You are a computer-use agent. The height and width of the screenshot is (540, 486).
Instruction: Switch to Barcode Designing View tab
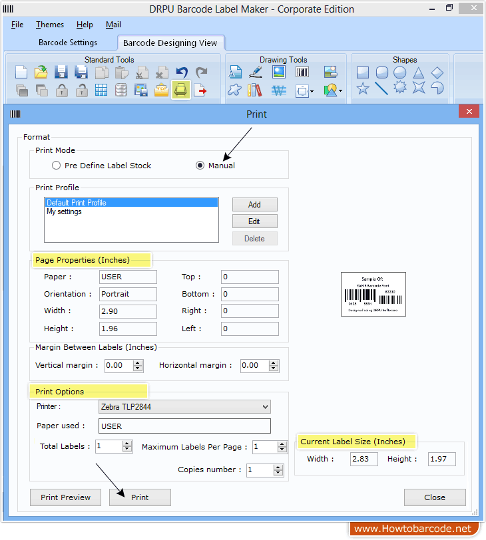170,43
